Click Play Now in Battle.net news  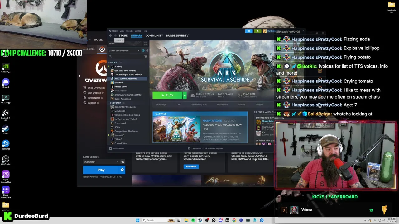[x=191, y=166]
